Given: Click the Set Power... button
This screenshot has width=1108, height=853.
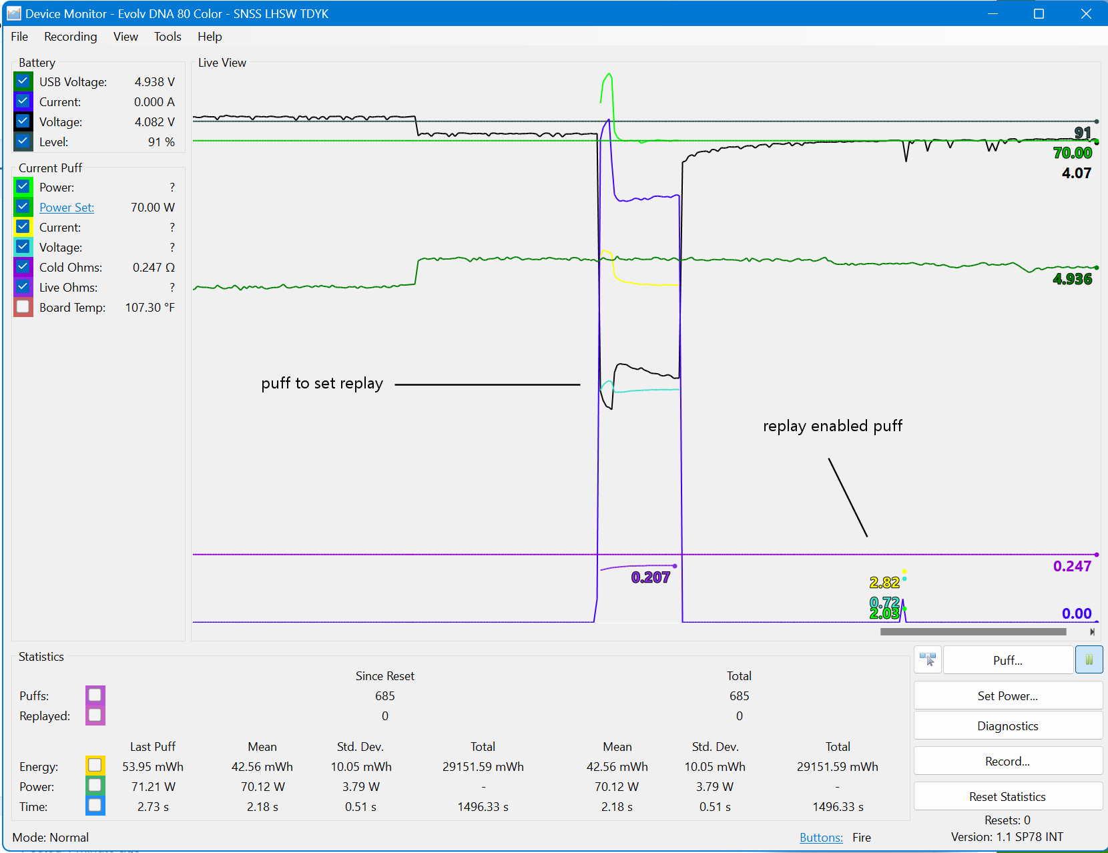Looking at the screenshot, I should point(1007,696).
